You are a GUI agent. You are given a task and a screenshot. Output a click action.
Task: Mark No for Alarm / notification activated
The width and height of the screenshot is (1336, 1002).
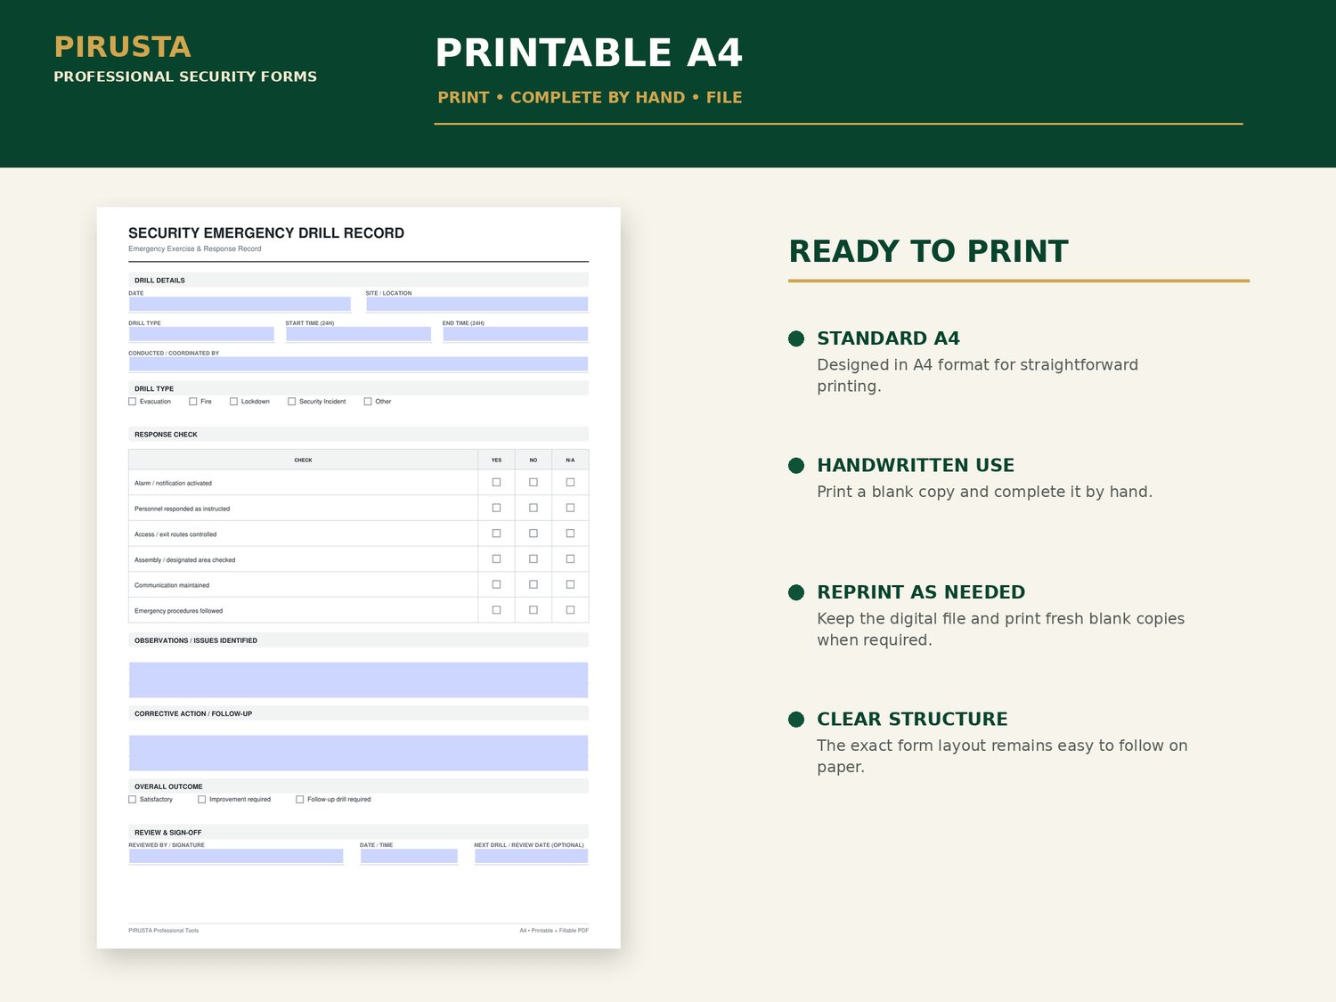click(x=534, y=483)
